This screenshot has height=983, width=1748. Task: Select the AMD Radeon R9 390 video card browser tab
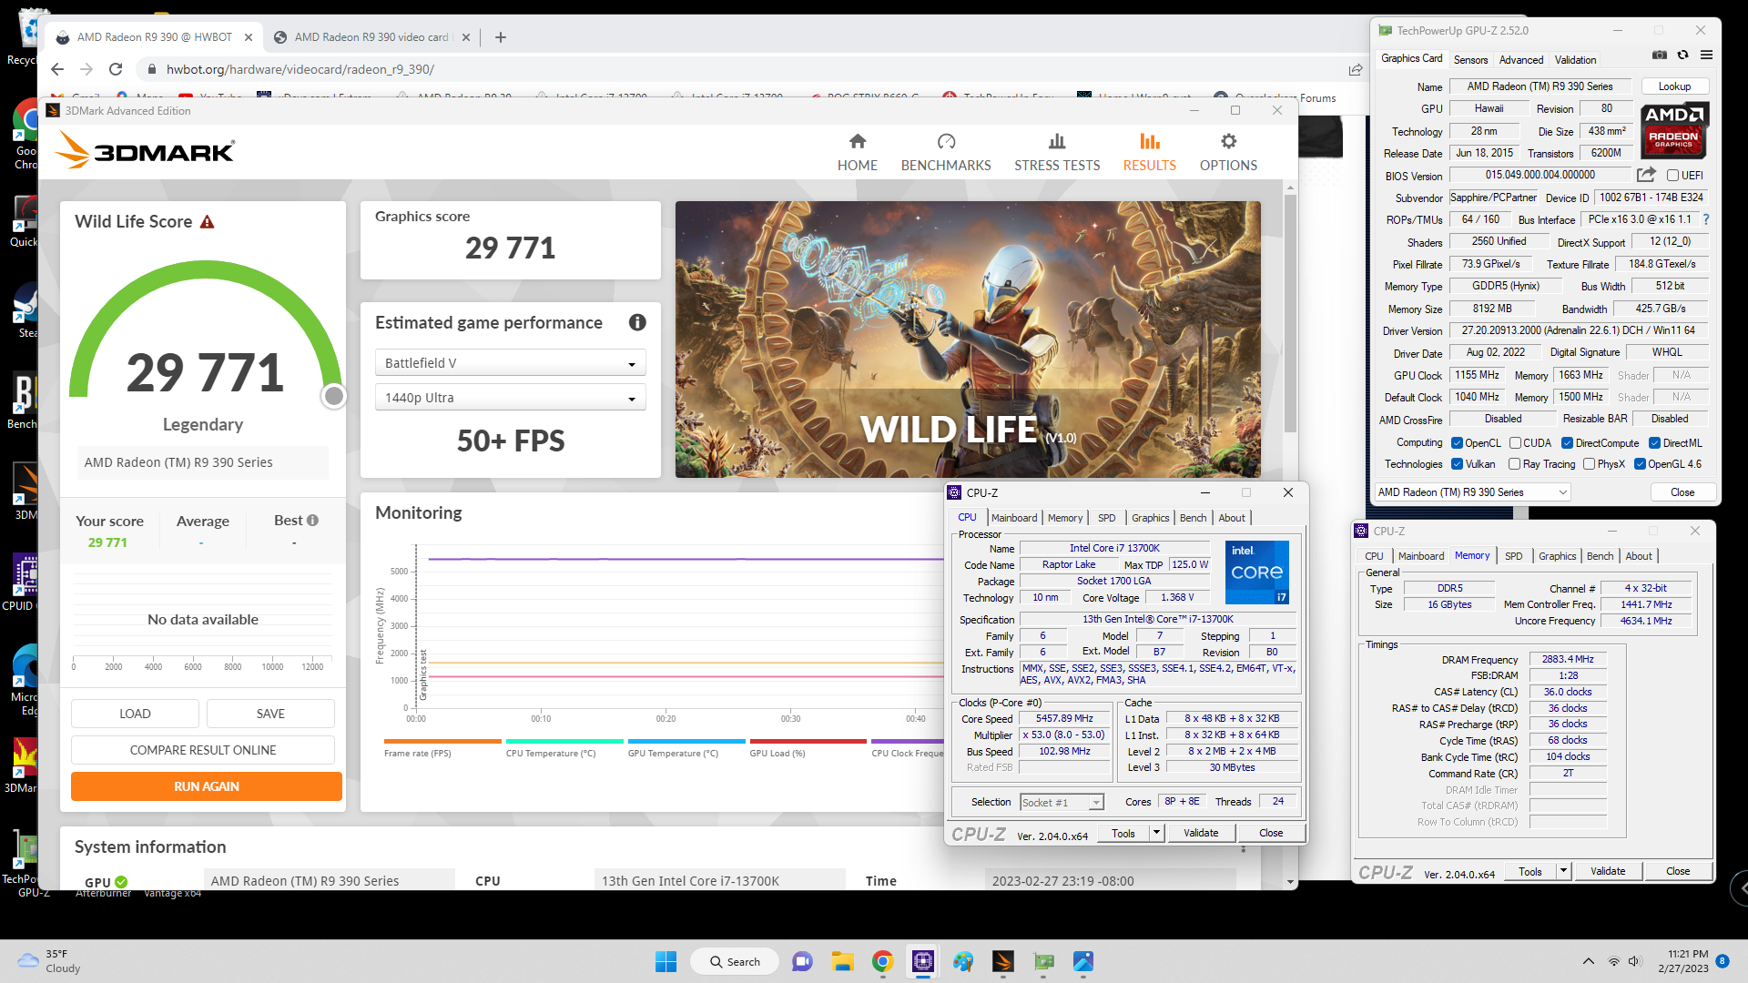coord(371,37)
